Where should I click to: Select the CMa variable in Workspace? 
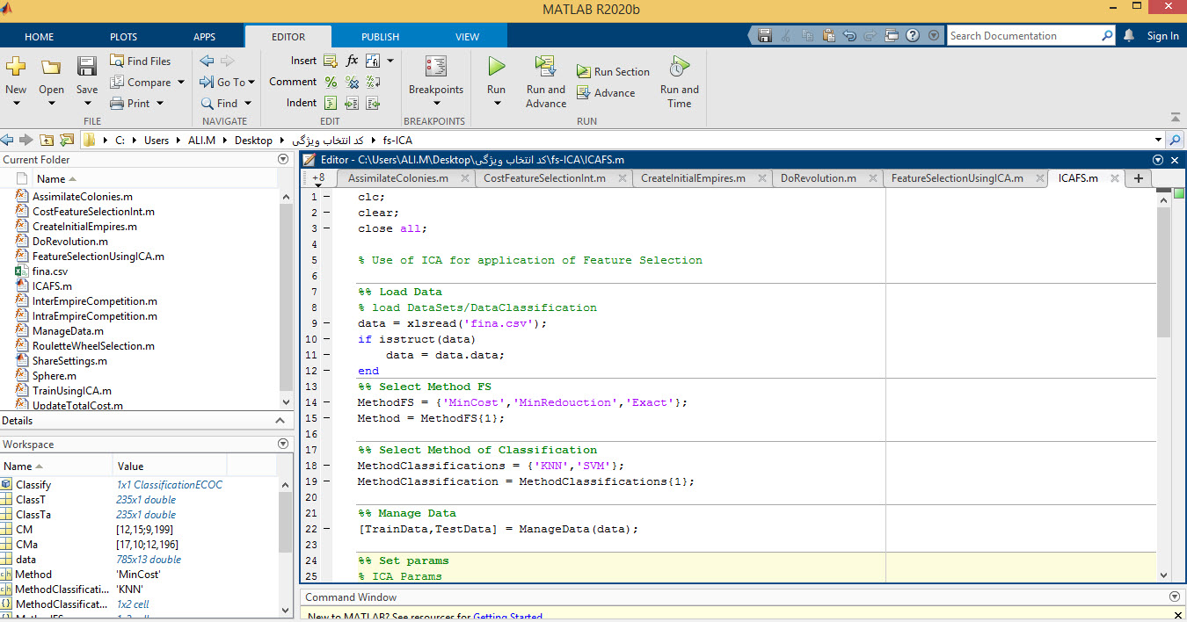(26, 545)
